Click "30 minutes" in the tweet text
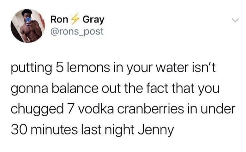The height and width of the screenshot is (152, 246). tap(44, 130)
